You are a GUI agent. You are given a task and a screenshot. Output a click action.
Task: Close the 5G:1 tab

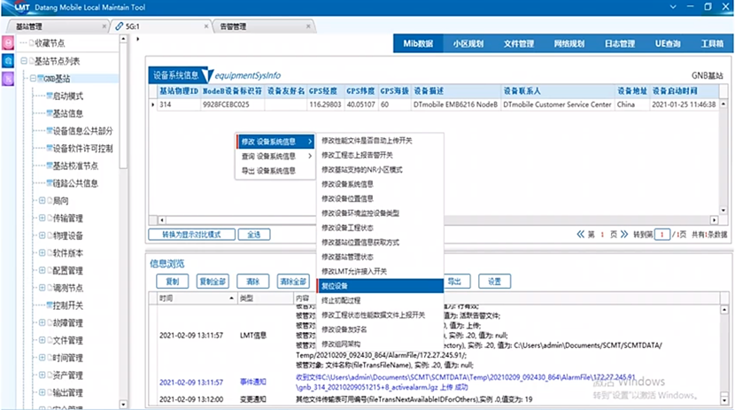[x=206, y=27]
